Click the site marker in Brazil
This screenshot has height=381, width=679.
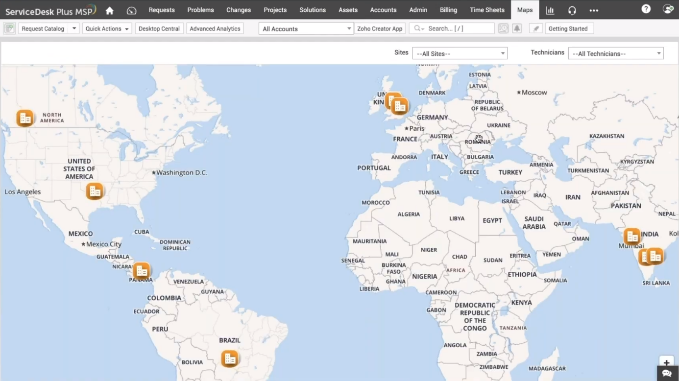(x=230, y=359)
